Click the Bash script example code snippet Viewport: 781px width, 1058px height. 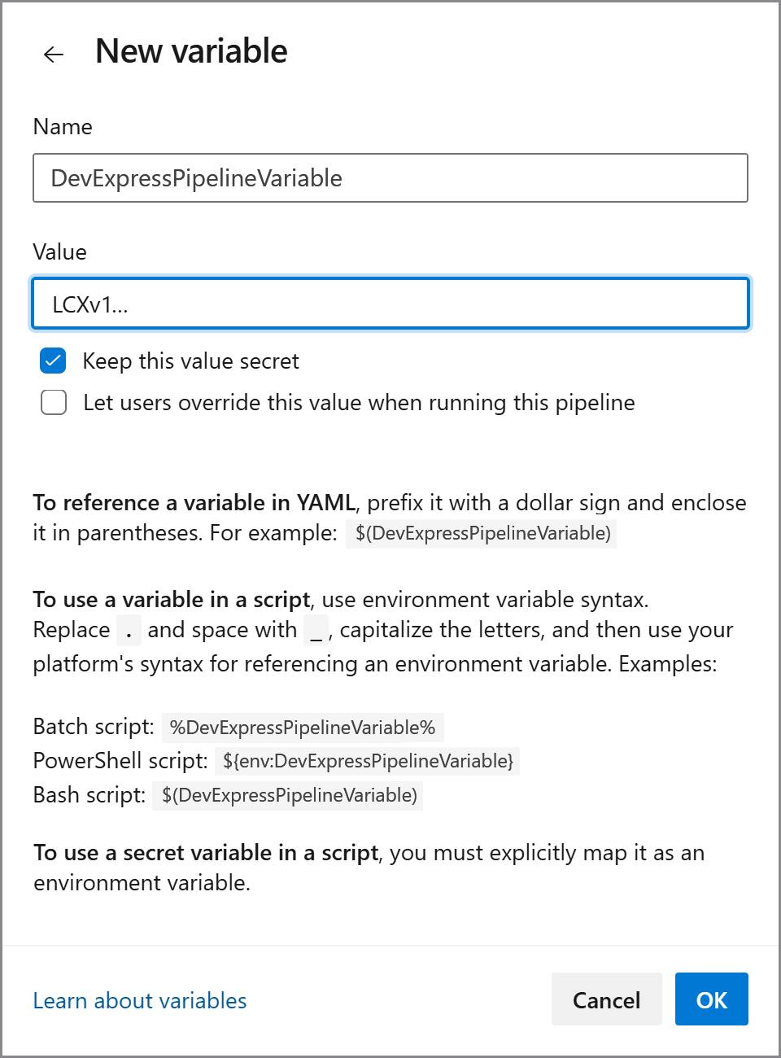pyautogui.click(x=289, y=796)
